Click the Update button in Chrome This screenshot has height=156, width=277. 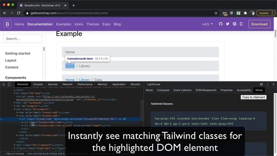pyautogui.click(x=265, y=13)
